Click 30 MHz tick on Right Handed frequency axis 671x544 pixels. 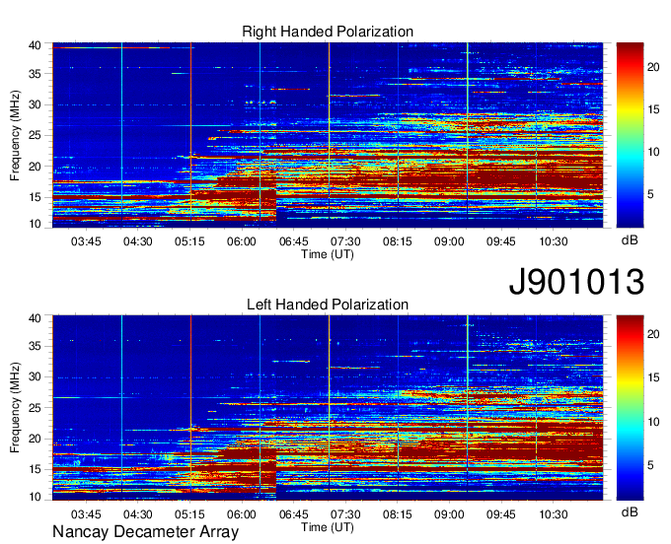pyautogui.click(x=35, y=104)
